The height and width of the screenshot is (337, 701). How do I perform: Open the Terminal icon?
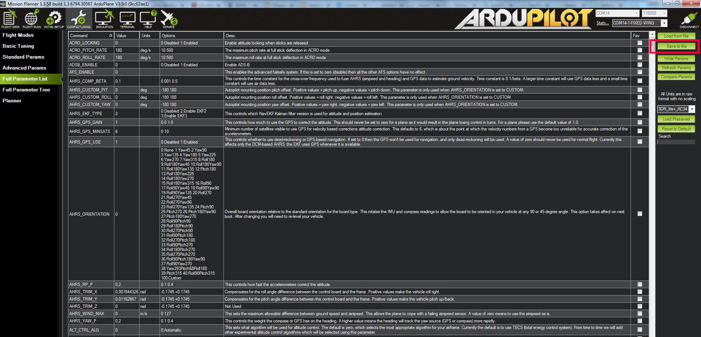tap(127, 19)
